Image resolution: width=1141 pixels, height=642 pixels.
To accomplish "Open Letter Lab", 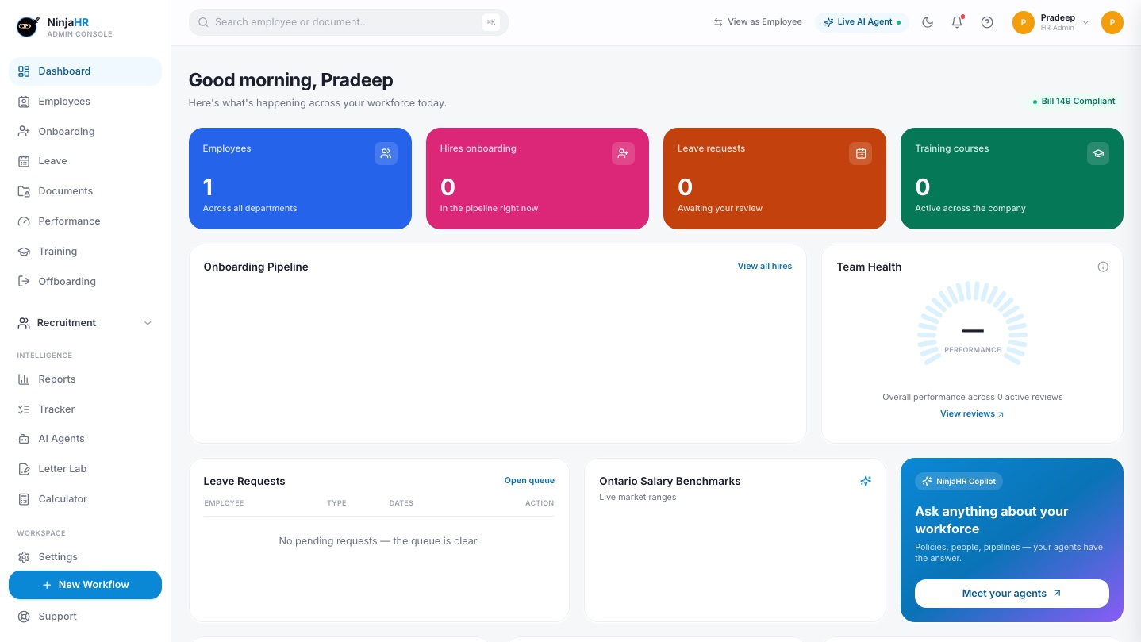I will (x=85, y=469).
